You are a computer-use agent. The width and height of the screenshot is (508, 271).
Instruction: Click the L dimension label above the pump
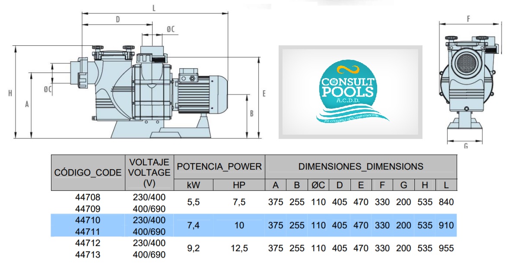[154, 8]
